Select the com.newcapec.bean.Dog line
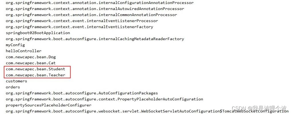 click(x=31, y=57)
